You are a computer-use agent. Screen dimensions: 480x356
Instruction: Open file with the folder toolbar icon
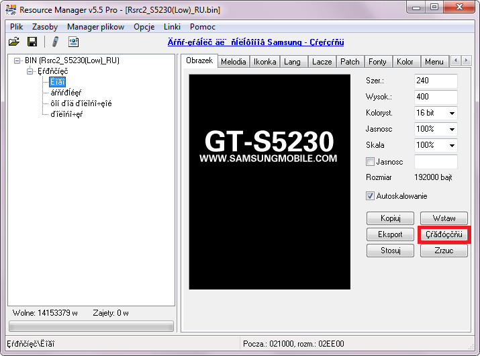point(14,42)
